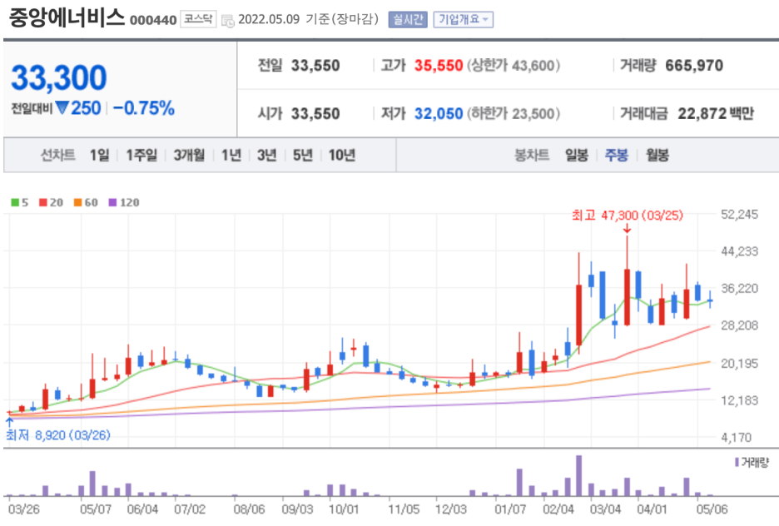Screen dimensions: 779x526
Task: Click the calendar icon before the date
Action: pos(227,20)
